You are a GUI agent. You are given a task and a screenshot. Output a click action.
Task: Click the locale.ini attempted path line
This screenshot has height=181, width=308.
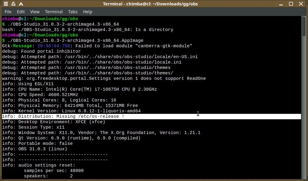coord(91,62)
